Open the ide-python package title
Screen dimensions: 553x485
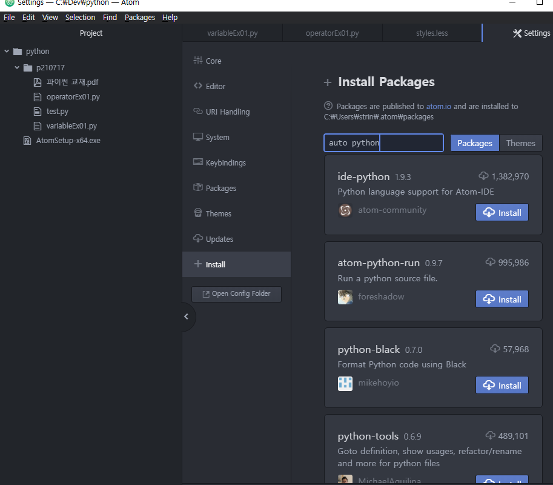coord(363,176)
